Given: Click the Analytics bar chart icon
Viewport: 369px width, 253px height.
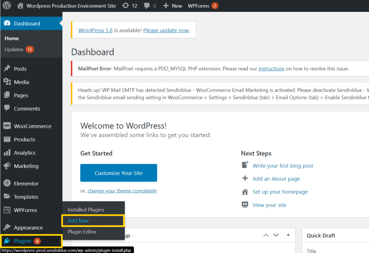Looking at the screenshot, I should 7,152.
